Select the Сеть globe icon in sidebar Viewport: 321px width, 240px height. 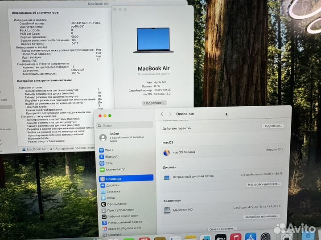click(x=102, y=163)
